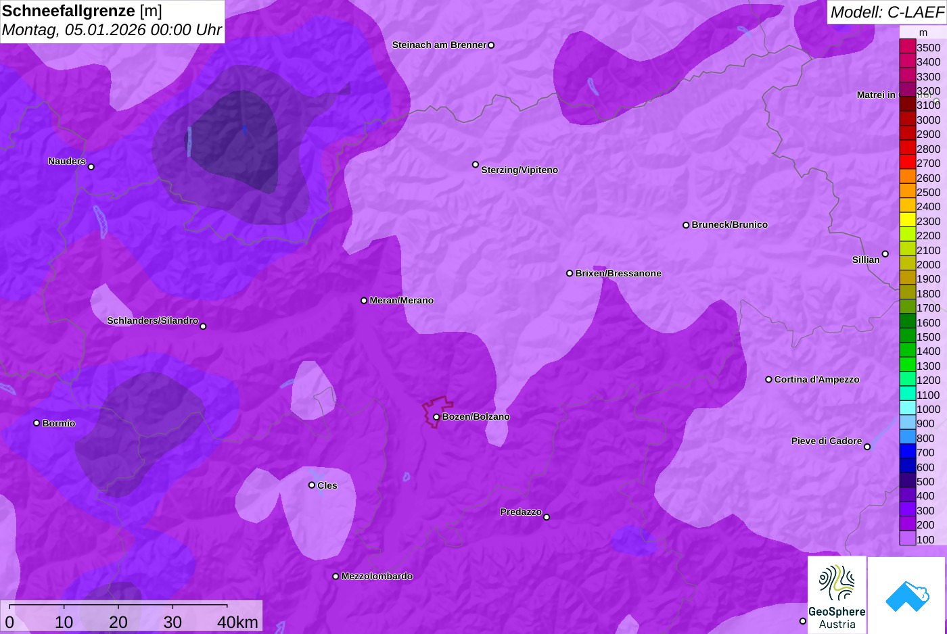947x634 pixels.
Task: Select the 2300 m yellow legend swatch
Action: click(x=908, y=220)
